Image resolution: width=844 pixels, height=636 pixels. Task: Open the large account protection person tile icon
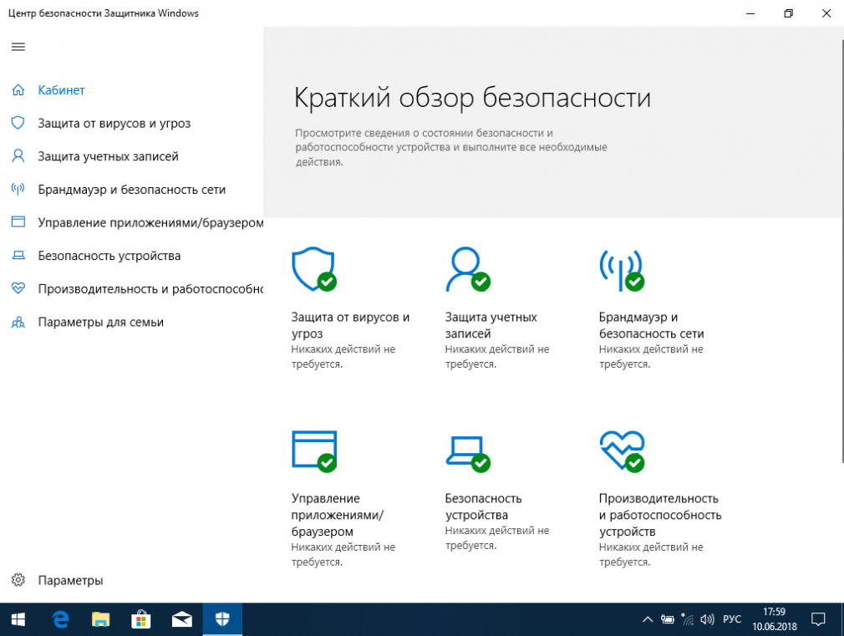[468, 269]
